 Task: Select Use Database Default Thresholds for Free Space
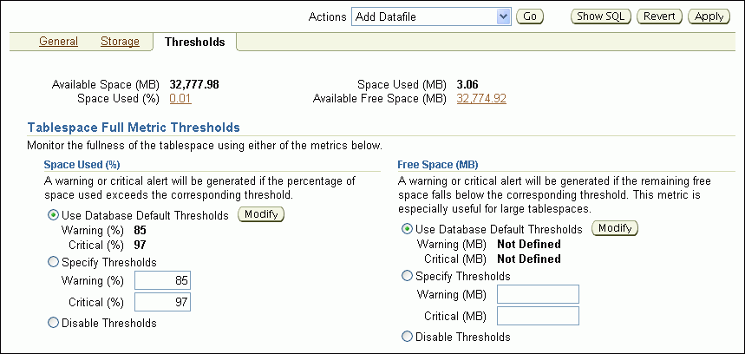[407, 229]
